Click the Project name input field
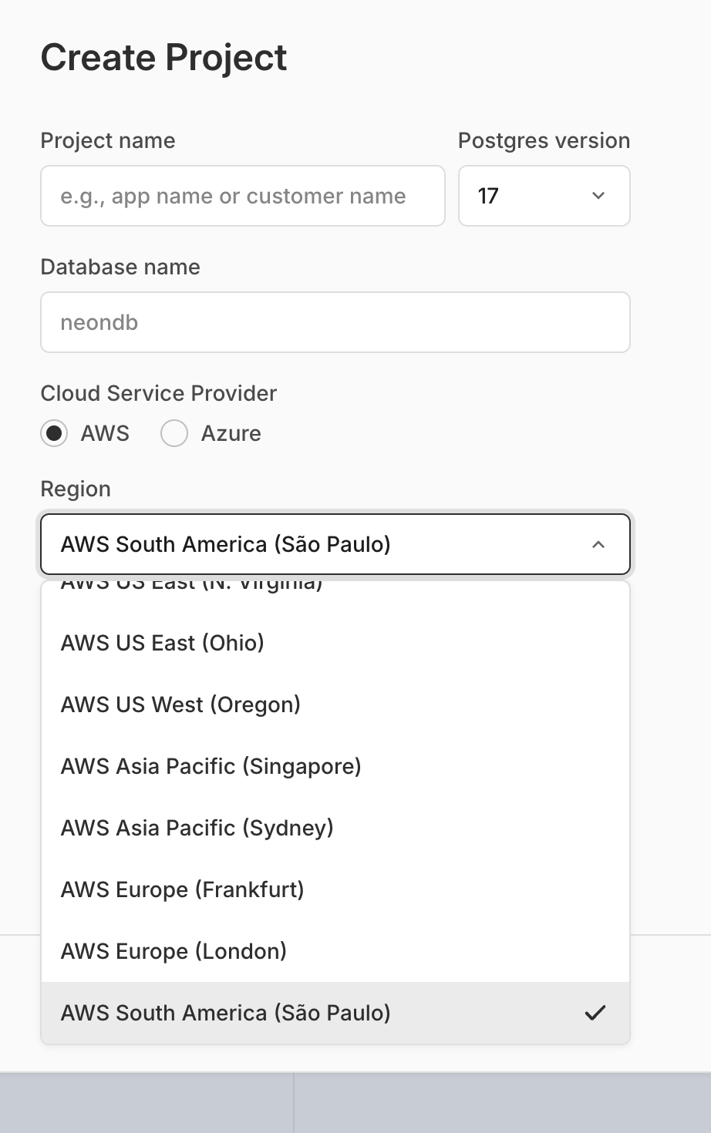This screenshot has height=1133, width=711. pos(243,196)
